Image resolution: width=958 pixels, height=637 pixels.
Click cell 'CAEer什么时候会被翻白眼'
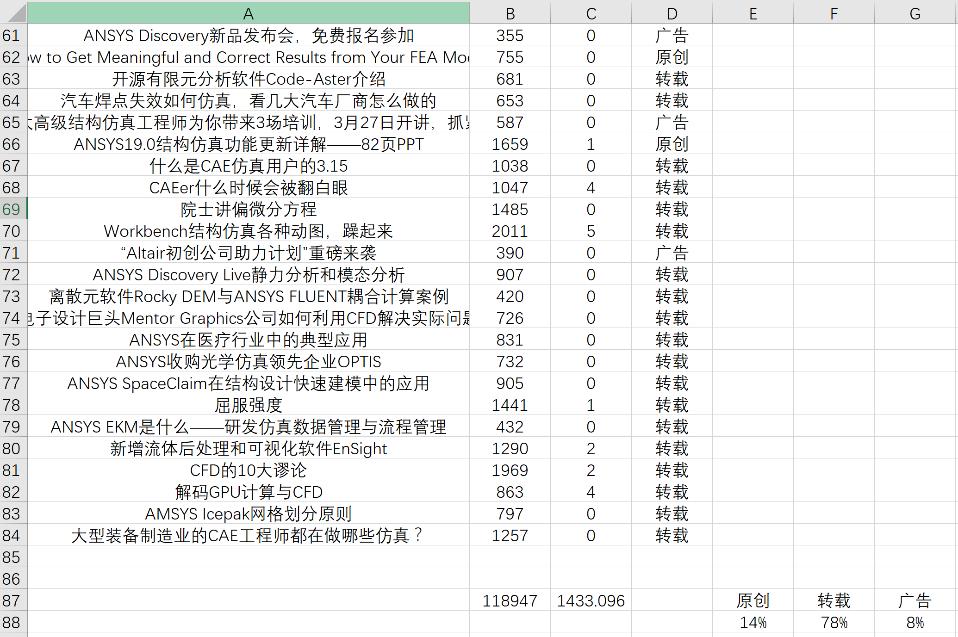(249, 188)
